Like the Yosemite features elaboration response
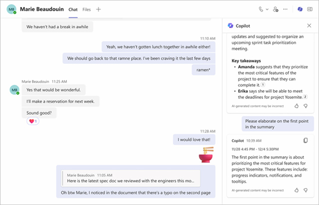This screenshot has width=319, height=205. 296,190
